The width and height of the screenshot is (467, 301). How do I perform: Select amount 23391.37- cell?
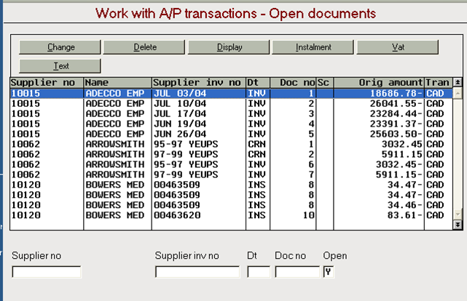(396, 124)
